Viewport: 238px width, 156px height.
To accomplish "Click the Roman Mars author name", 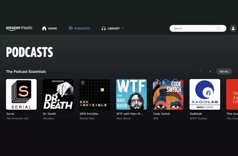I will pos(87,118).
